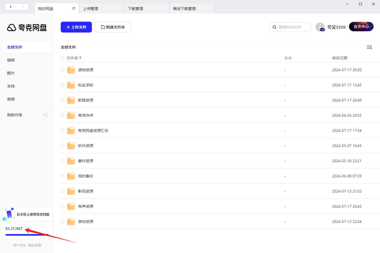Click the 我的备份 folder icon
Image resolution: width=380 pixels, height=253 pixels.
pyautogui.click(x=71, y=176)
